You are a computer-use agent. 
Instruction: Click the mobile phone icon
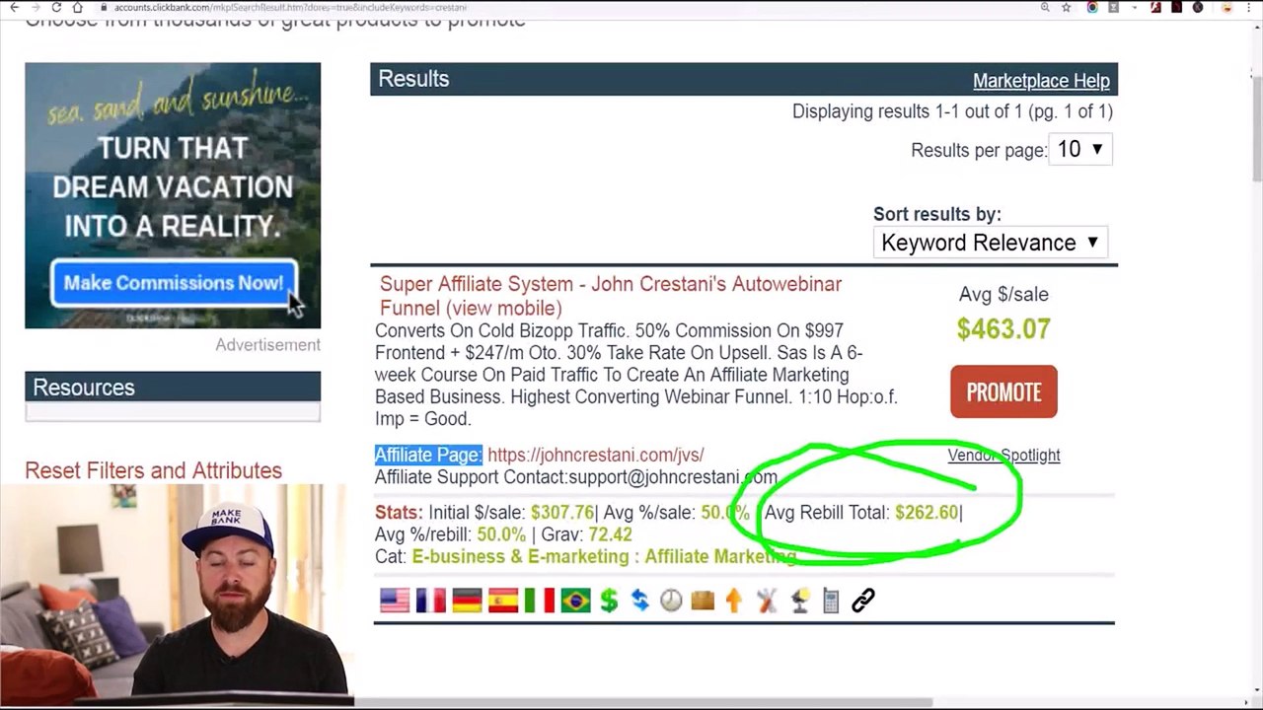pyautogui.click(x=831, y=600)
